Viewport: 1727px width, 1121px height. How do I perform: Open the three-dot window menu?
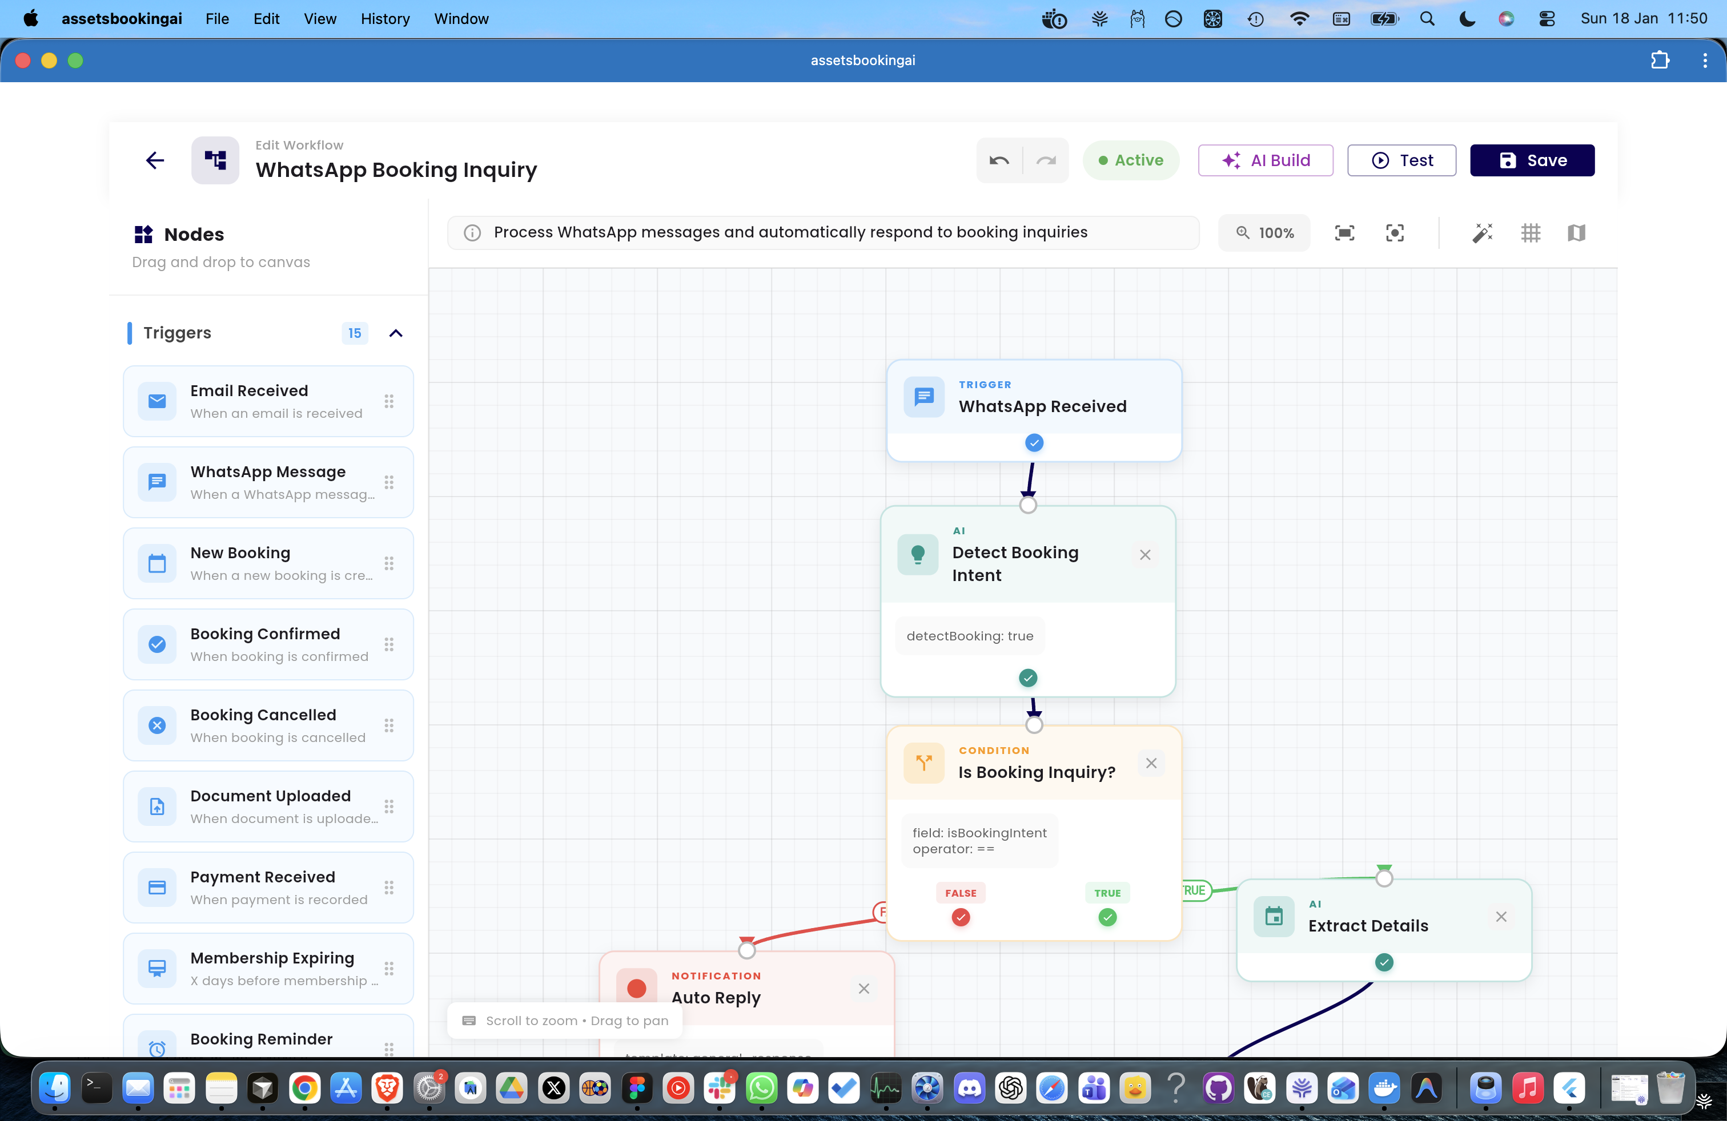coord(1705,60)
